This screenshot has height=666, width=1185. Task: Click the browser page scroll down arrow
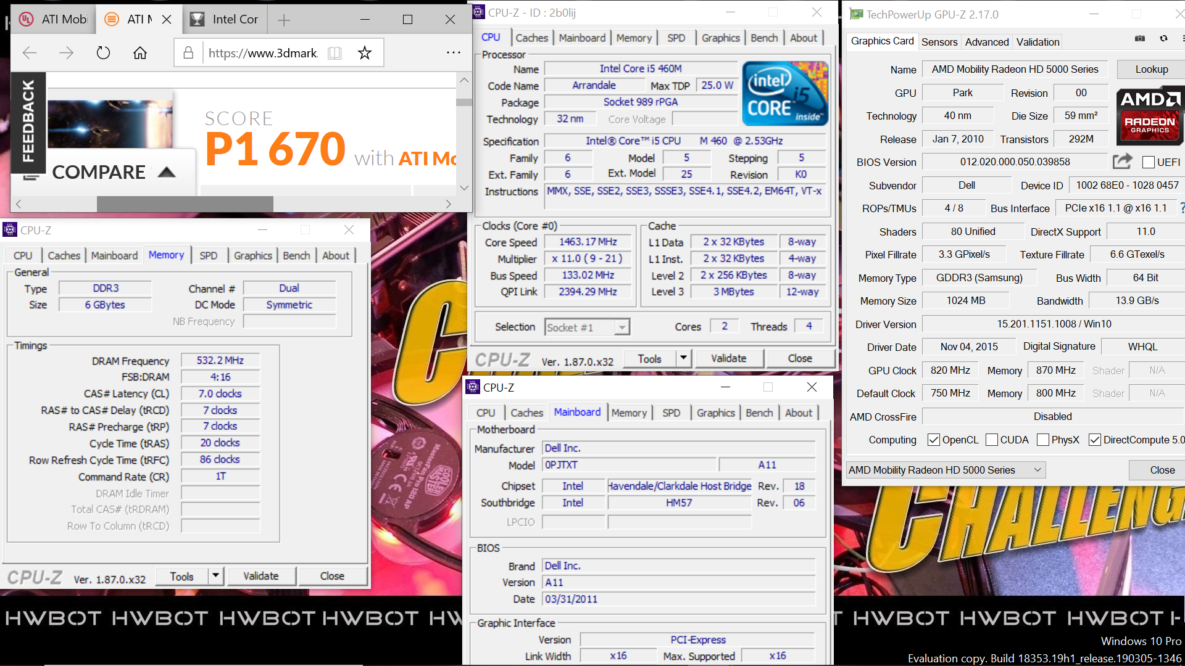(x=464, y=187)
